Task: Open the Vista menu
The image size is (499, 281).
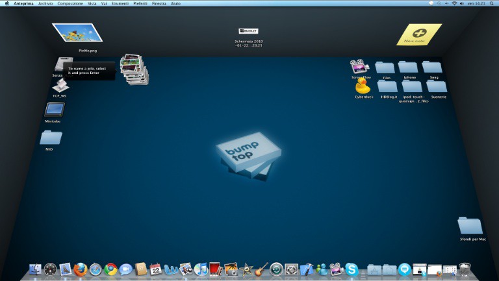Action: pyautogui.click(x=92, y=3)
